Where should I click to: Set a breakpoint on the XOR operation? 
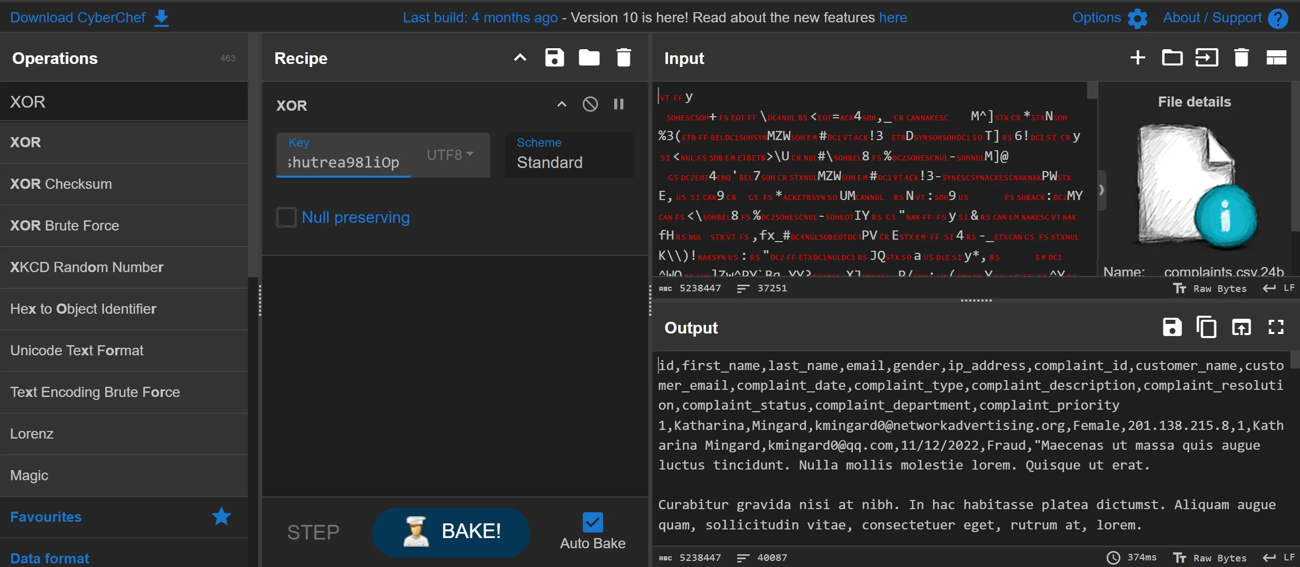tap(618, 105)
